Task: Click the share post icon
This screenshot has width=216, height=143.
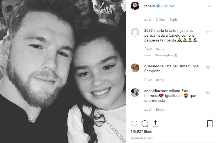Action: tap(156, 124)
